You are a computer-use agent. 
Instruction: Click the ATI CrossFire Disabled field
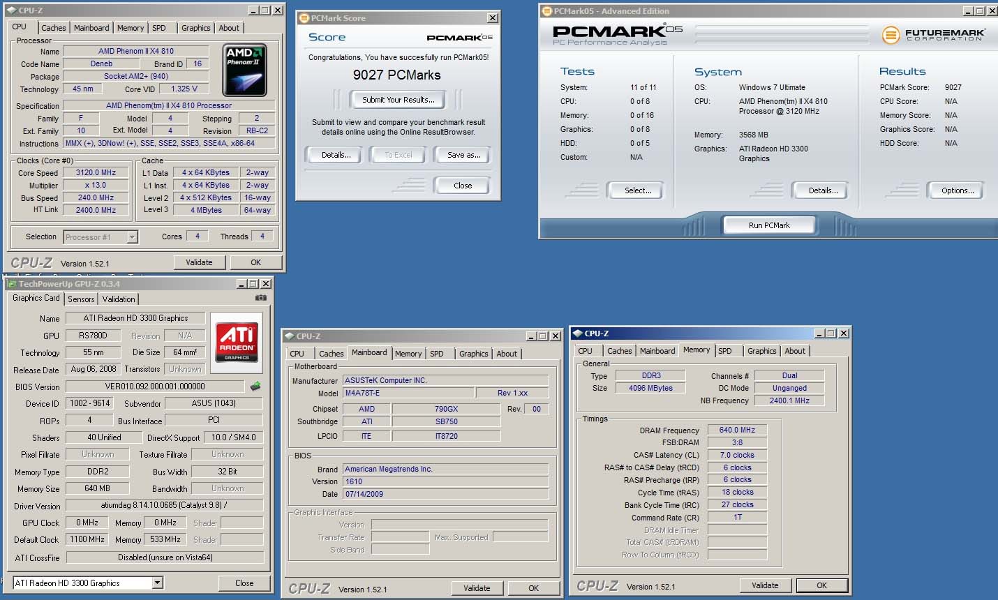click(165, 557)
